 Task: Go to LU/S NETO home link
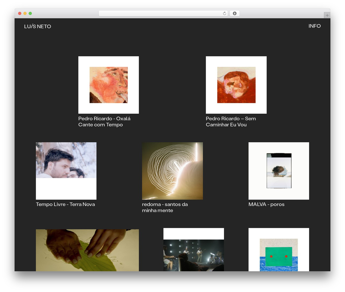[37, 26]
